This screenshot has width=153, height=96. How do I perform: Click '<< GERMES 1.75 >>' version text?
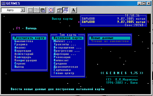click(x=122, y=73)
